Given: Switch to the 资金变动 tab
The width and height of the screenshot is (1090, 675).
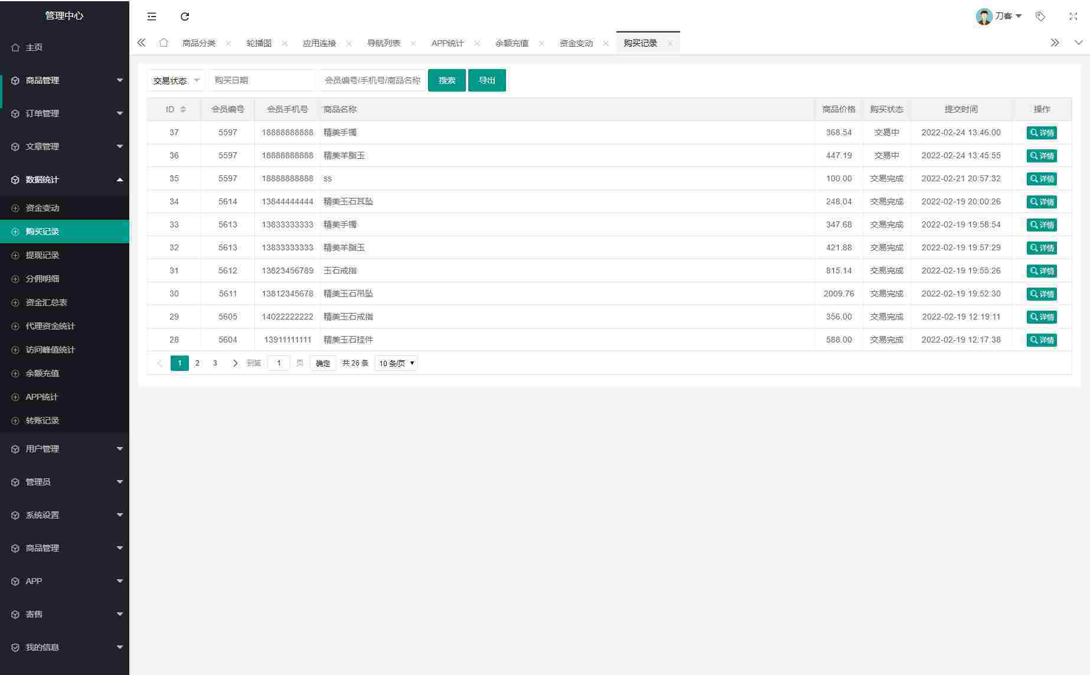Looking at the screenshot, I should [x=576, y=43].
